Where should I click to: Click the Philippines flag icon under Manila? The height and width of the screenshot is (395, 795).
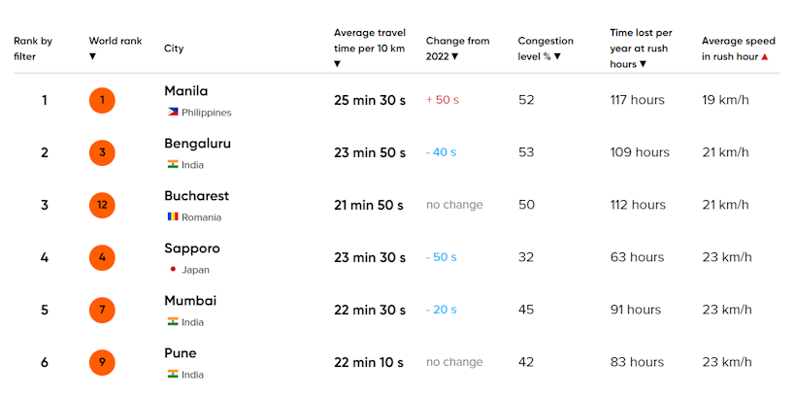[x=173, y=112]
